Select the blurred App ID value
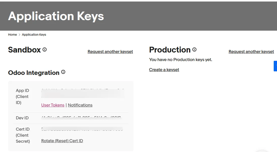 pos(83,93)
